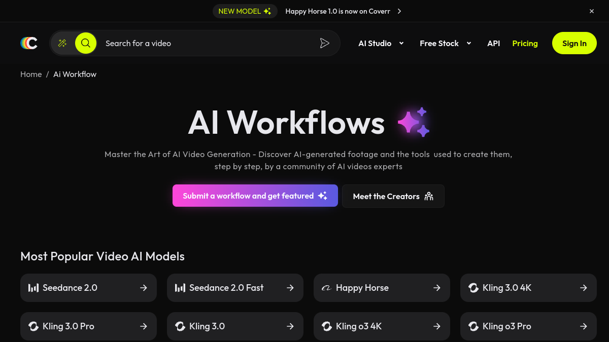The height and width of the screenshot is (342, 609).
Task: Click the Seedance 2.0 Fast bars logo icon
Action: (x=180, y=288)
